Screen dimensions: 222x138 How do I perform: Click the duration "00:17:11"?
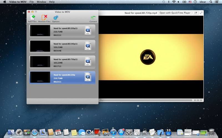coord(57,66)
